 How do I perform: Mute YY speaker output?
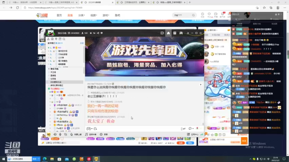55,134
